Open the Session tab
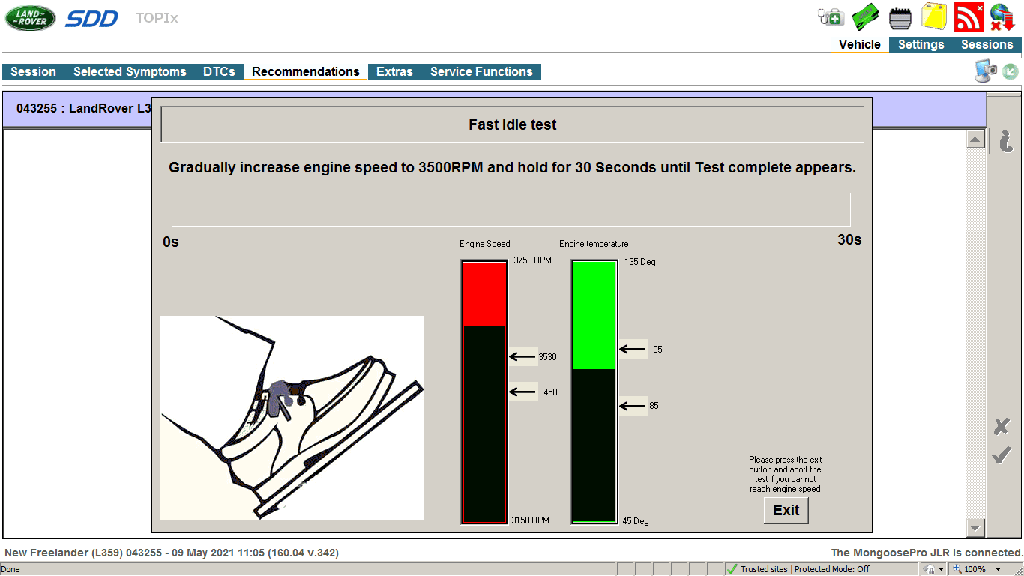The image size is (1024, 576). click(x=33, y=72)
